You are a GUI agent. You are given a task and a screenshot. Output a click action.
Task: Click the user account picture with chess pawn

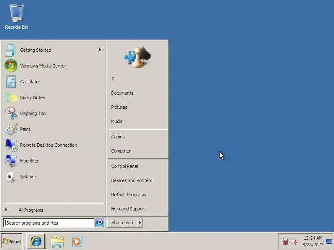click(137, 57)
